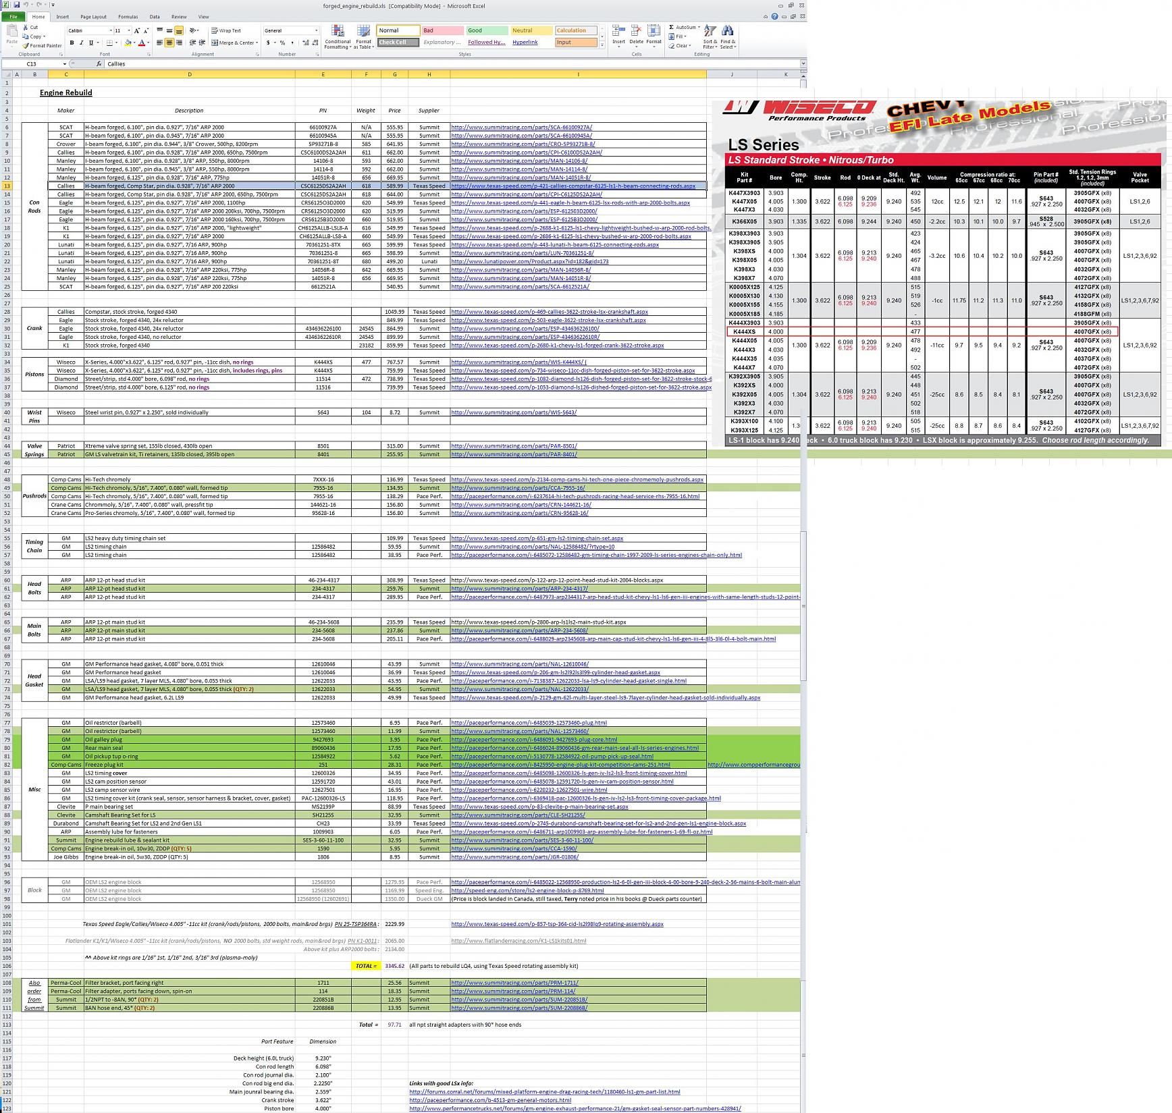This screenshot has width=1172, height=1113.
Task: Open the Lunati power Product link
Action: click(529, 261)
